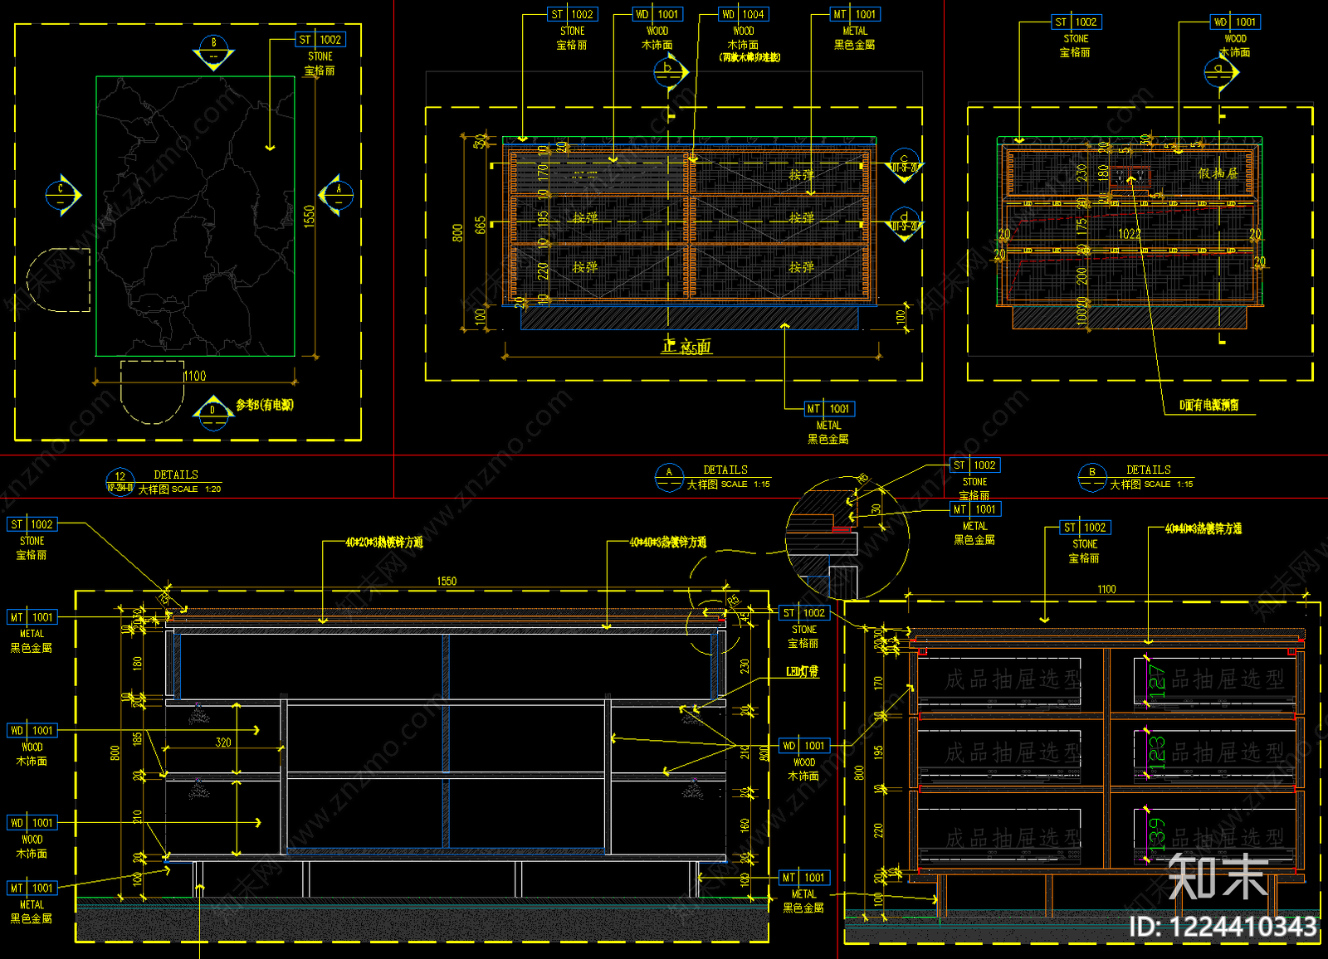Select the circled B DETAILS title bubble
Image resolution: width=1328 pixels, height=959 pixels.
1092,477
